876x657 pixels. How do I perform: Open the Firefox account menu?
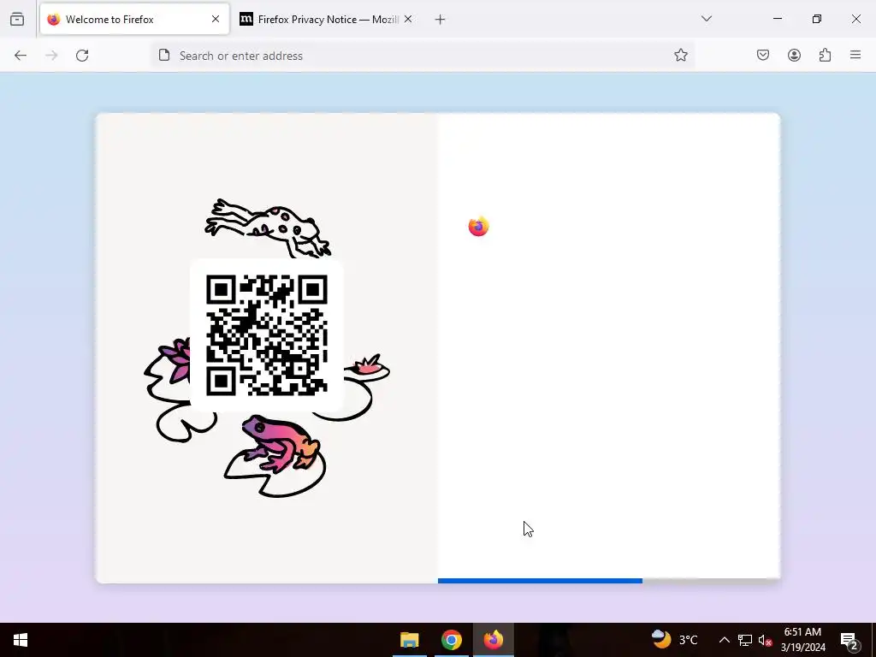pos(795,56)
